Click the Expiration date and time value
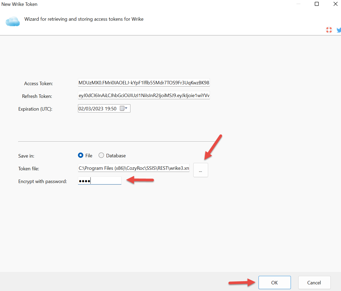This screenshot has width=341, height=291. (x=98, y=109)
